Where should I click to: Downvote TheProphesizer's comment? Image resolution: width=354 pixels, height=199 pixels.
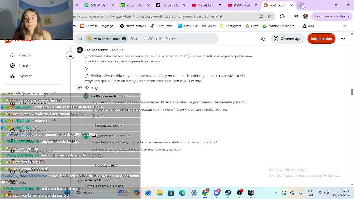point(96,88)
